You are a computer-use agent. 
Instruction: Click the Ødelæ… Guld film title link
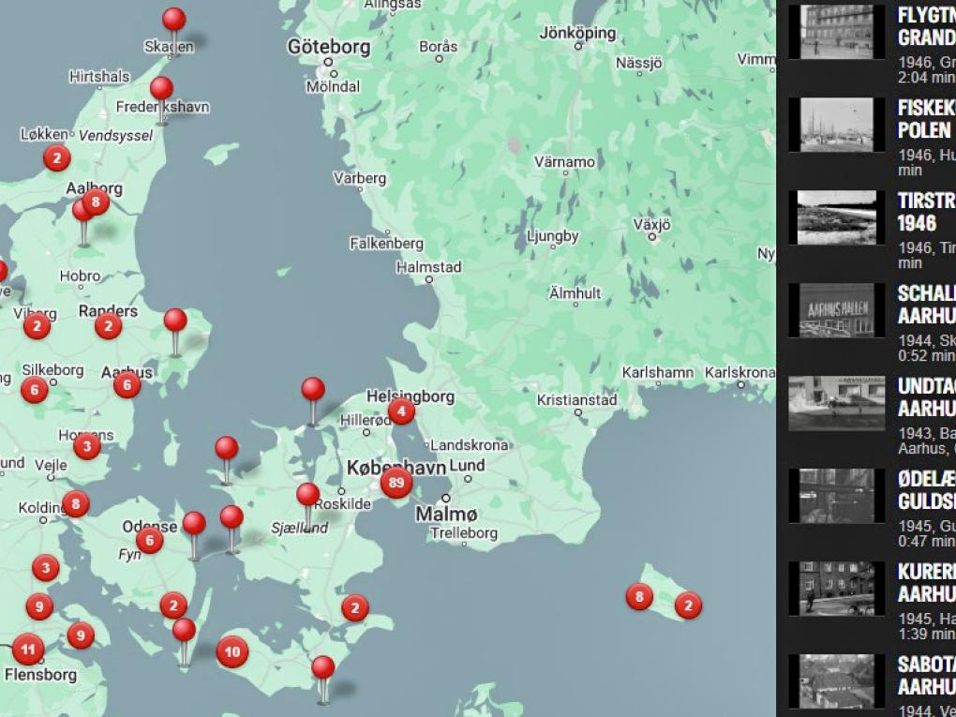[x=925, y=490]
